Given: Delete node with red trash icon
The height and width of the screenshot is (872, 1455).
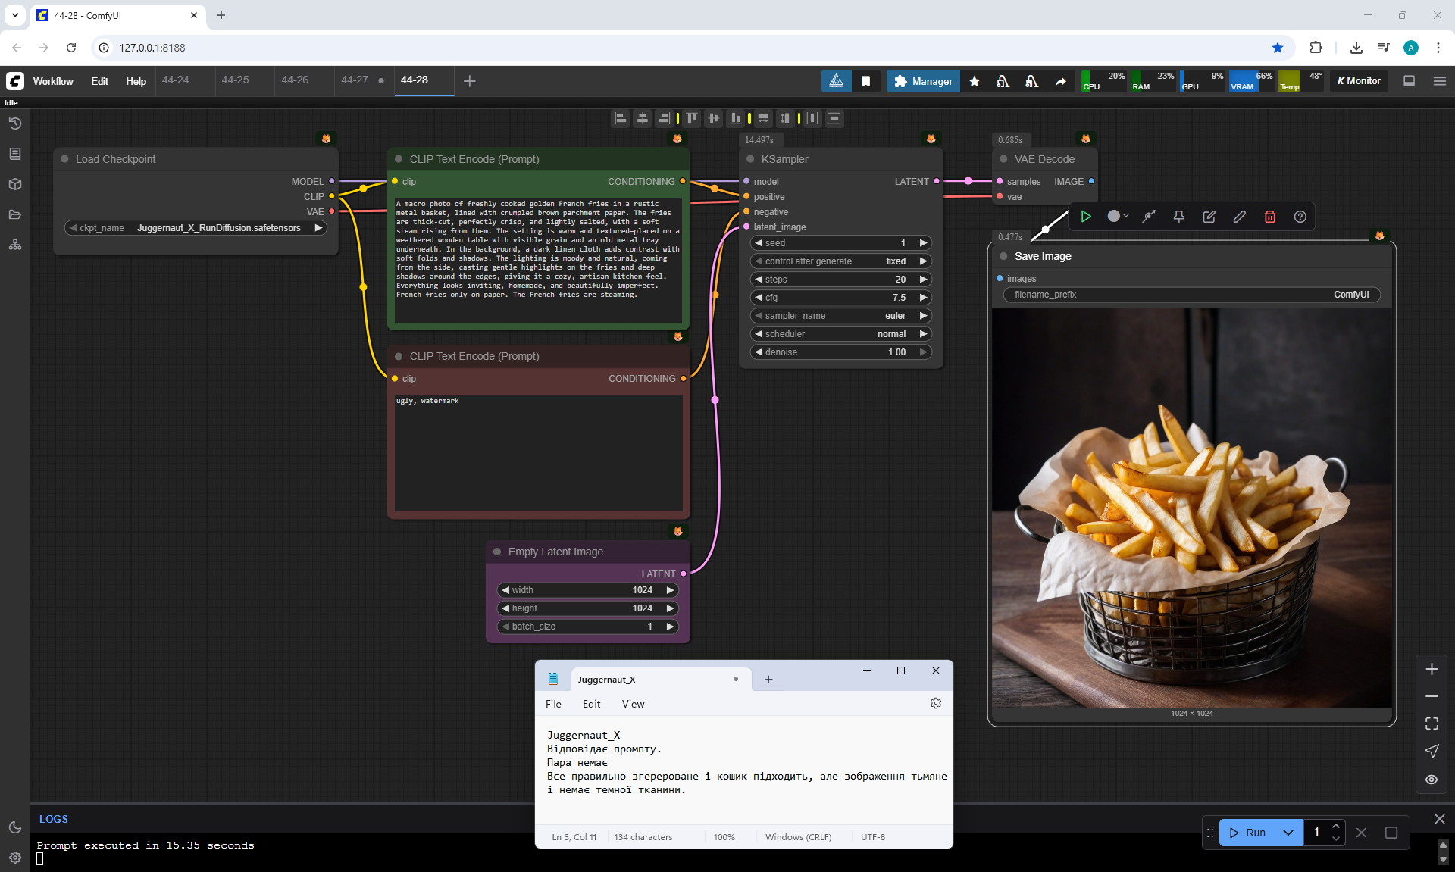Looking at the screenshot, I should point(1270,217).
